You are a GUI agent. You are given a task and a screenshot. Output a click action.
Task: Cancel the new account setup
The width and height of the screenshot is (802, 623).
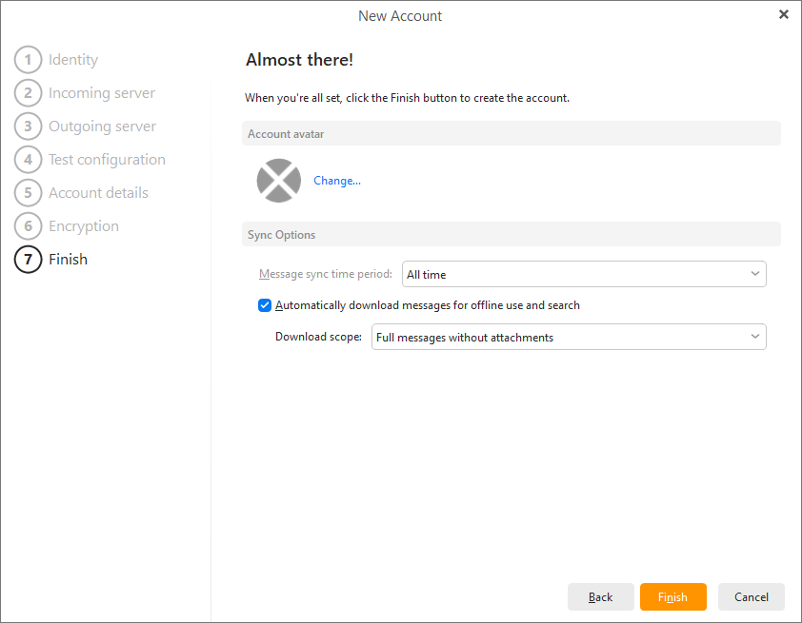[x=751, y=597]
